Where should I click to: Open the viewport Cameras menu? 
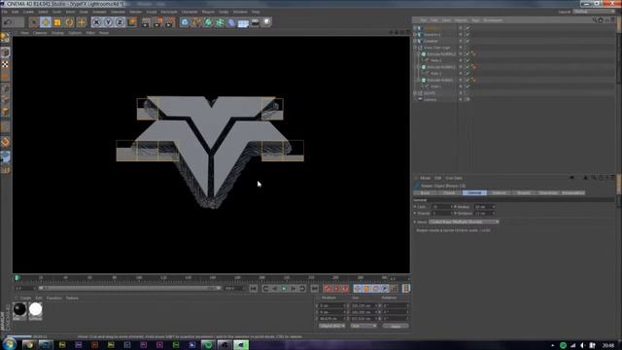(40, 33)
